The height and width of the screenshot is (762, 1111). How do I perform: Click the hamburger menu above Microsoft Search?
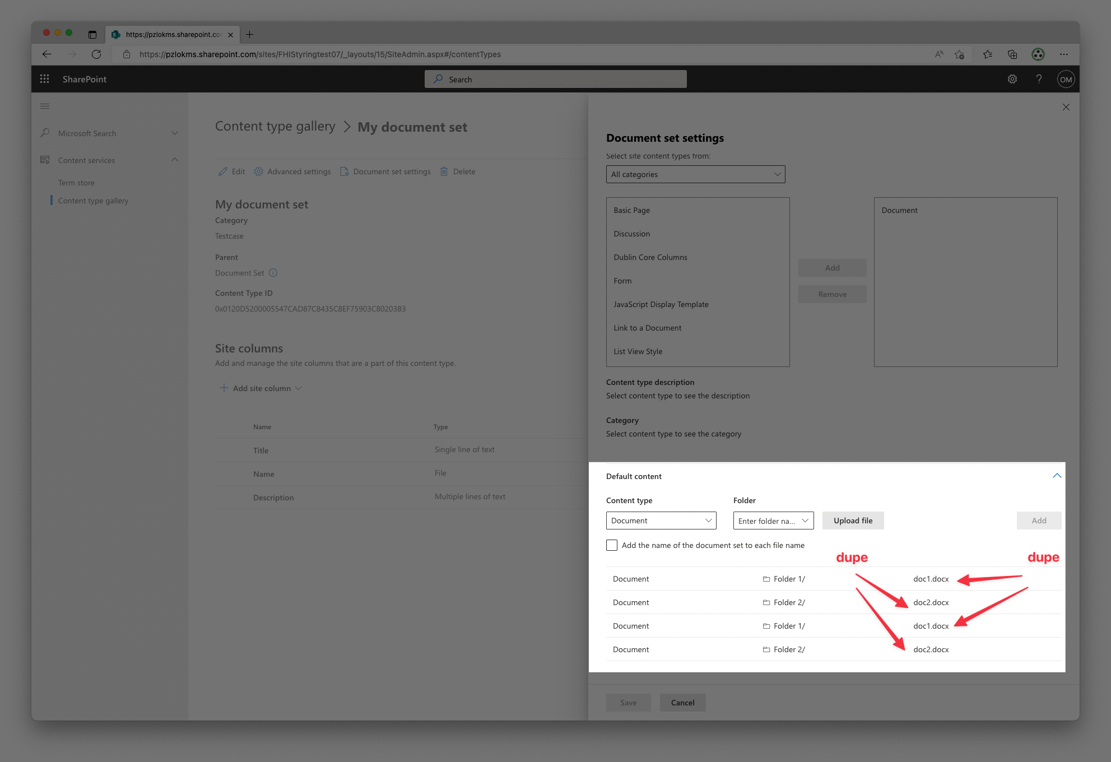(x=45, y=106)
